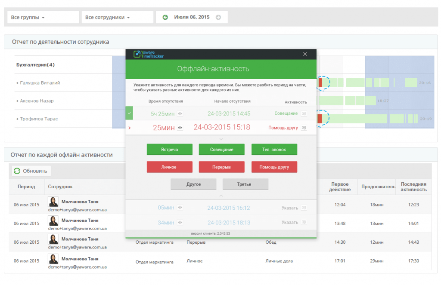Click the Yaware TimeTracker logo
This screenshot has width=441, height=285.
click(x=149, y=54)
